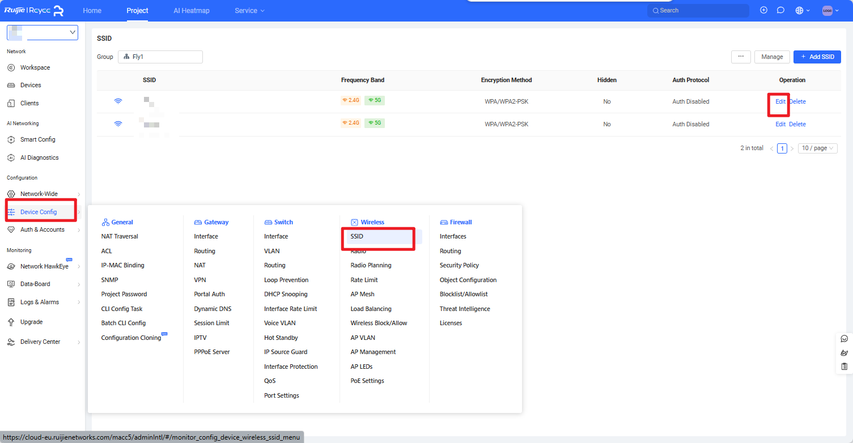
Task: Switch to the Project tab
Action: (138, 11)
